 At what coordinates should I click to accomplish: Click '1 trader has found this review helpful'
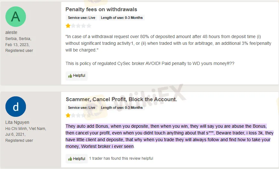121,158
